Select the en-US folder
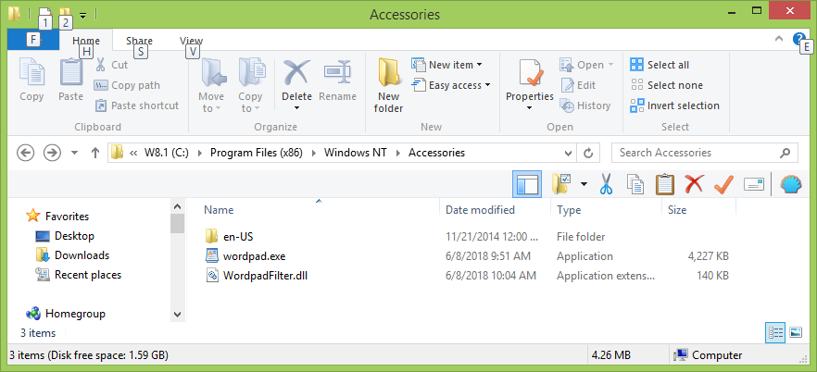 pos(229,237)
